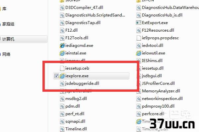199x132 pixels.
Task: Select the iessetup.ceb blank file icon
Action: pos(62,68)
